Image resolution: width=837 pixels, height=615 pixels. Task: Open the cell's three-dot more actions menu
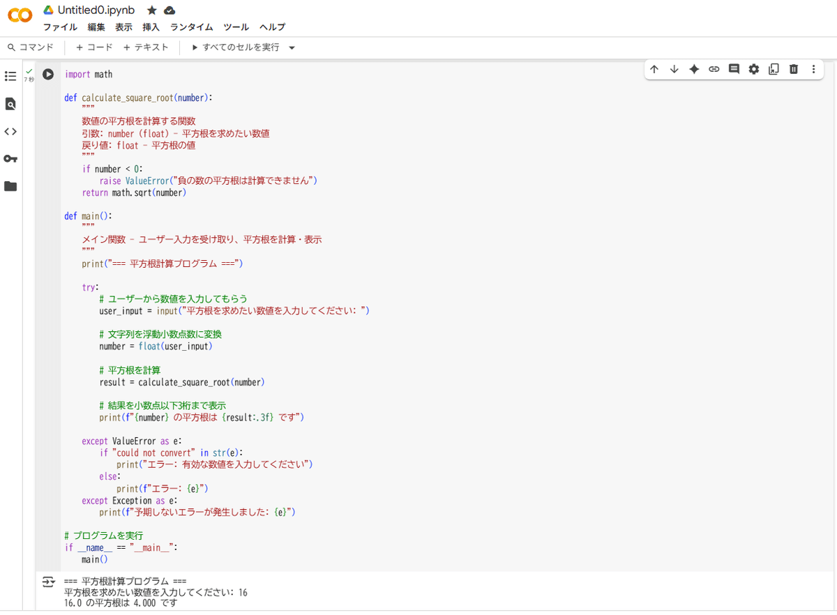(x=813, y=70)
